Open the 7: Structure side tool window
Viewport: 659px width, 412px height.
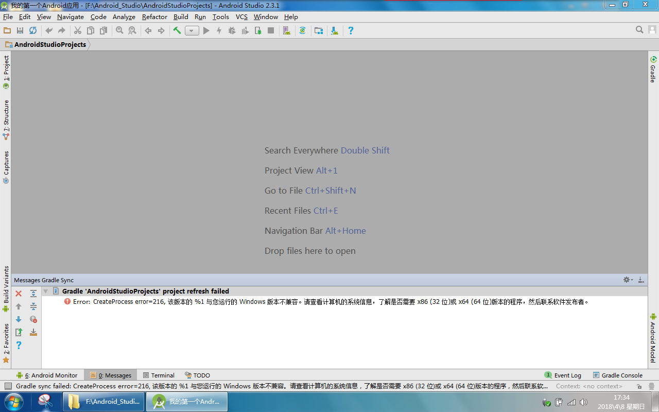tap(6, 120)
